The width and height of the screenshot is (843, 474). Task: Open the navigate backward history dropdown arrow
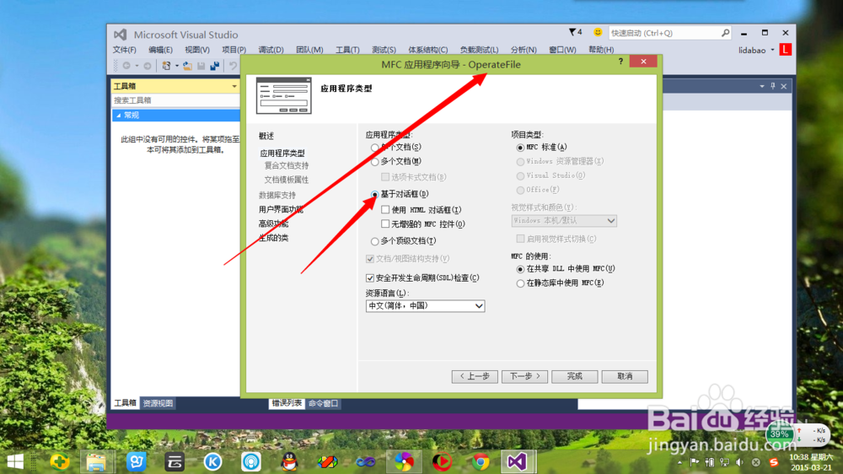[x=137, y=66]
